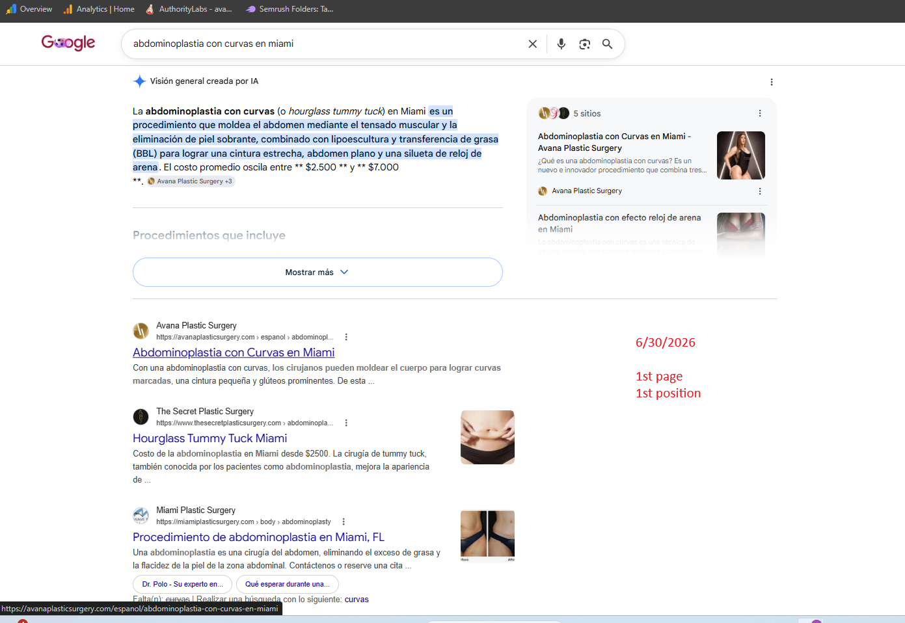905x623 pixels.
Task: Open Google Lens image search icon
Action: (x=584, y=44)
